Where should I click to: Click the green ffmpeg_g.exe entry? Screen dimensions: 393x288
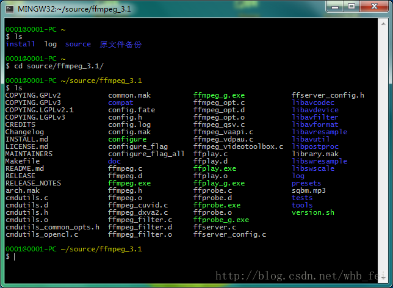point(219,96)
